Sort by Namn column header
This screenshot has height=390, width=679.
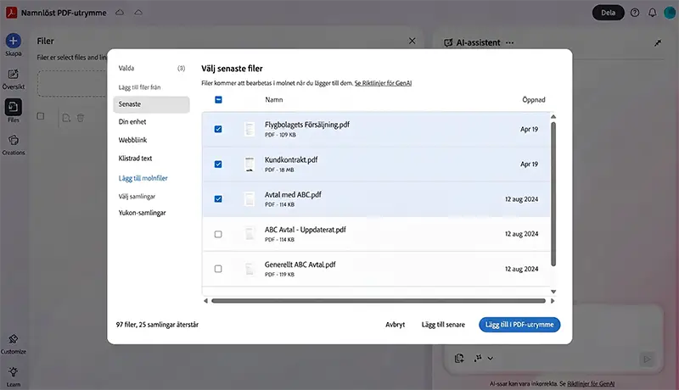[273, 100]
